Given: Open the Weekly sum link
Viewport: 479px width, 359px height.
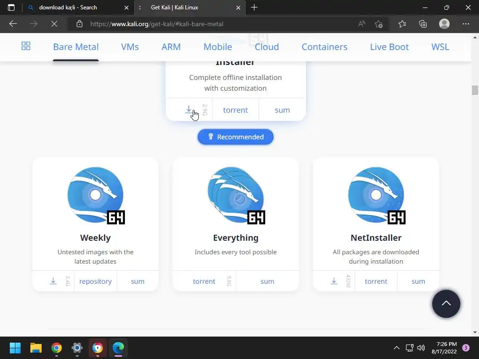Looking at the screenshot, I should point(138,281).
